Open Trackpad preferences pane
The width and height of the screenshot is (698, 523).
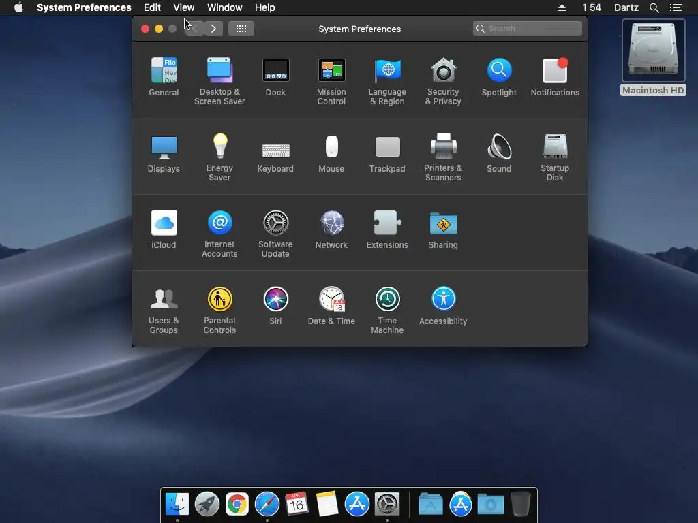[x=387, y=153]
